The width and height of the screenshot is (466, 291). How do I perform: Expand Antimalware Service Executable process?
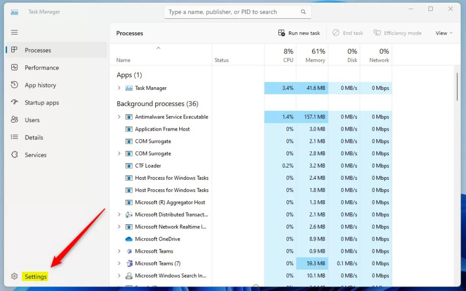point(119,117)
